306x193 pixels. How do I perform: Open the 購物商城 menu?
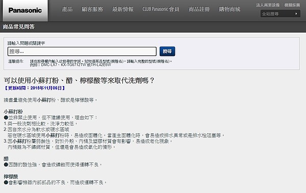pos(229,9)
